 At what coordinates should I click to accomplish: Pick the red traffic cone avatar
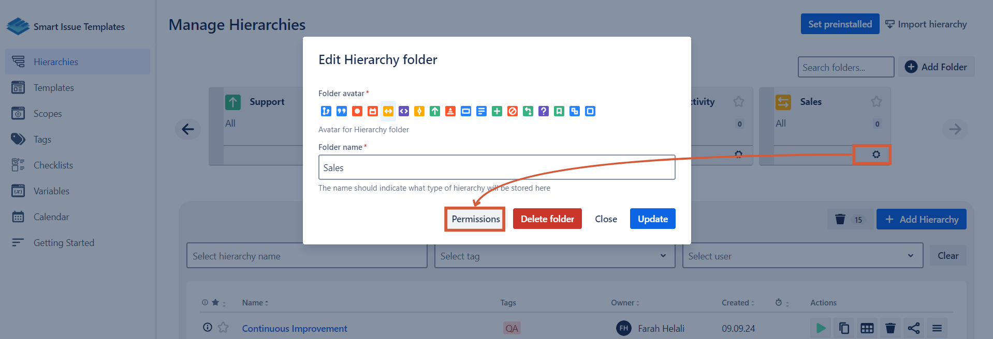tap(450, 111)
